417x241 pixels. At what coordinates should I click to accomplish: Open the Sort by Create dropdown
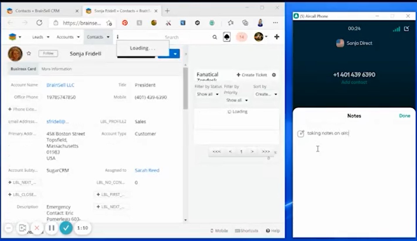point(266,94)
